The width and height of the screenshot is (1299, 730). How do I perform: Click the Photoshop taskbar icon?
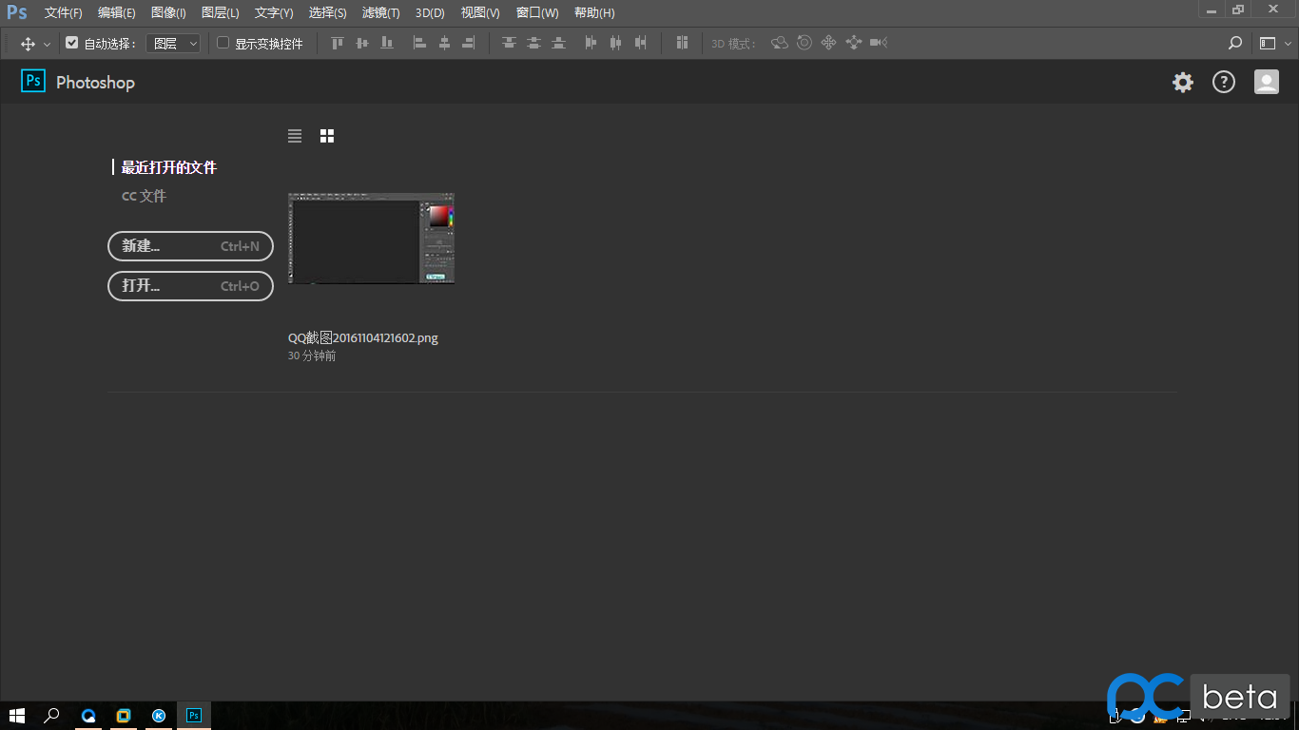click(194, 716)
